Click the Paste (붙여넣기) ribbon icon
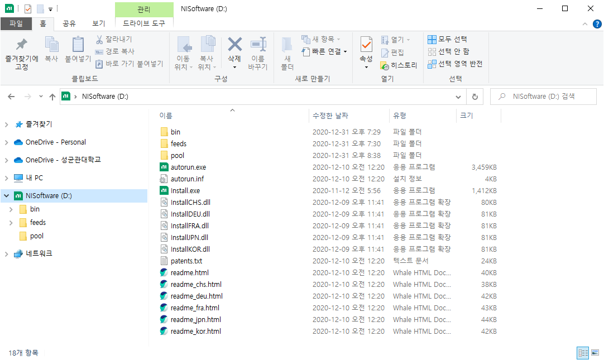Image resolution: width=604 pixels, height=360 pixels. (x=78, y=45)
